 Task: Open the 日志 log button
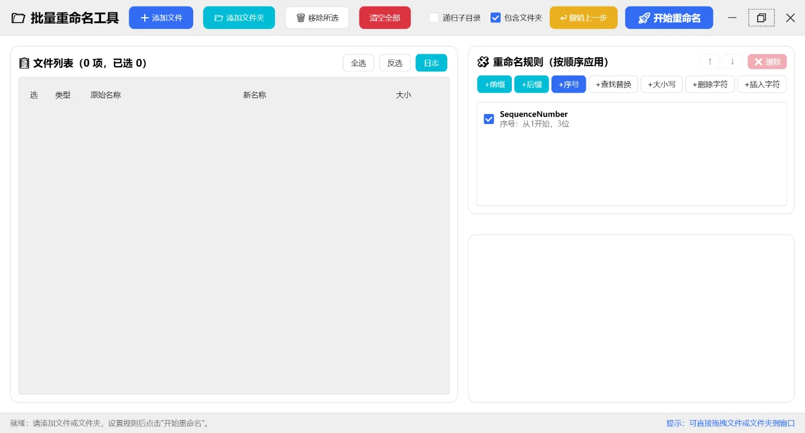(x=431, y=63)
